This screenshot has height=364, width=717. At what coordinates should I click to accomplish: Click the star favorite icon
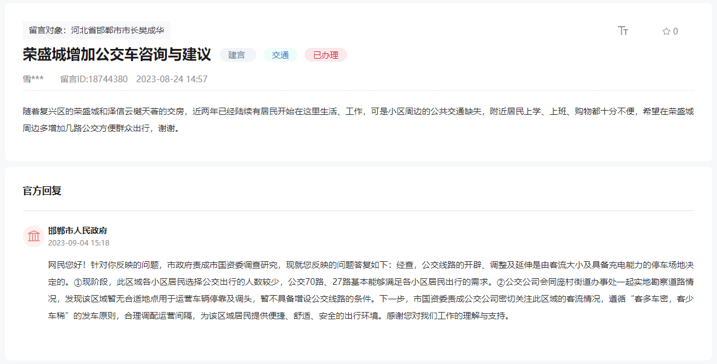[666, 31]
